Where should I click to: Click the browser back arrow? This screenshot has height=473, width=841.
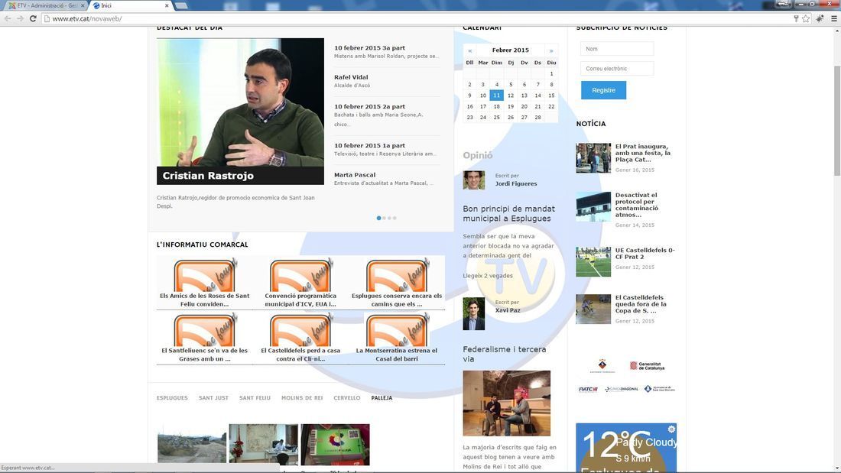pos(8,18)
